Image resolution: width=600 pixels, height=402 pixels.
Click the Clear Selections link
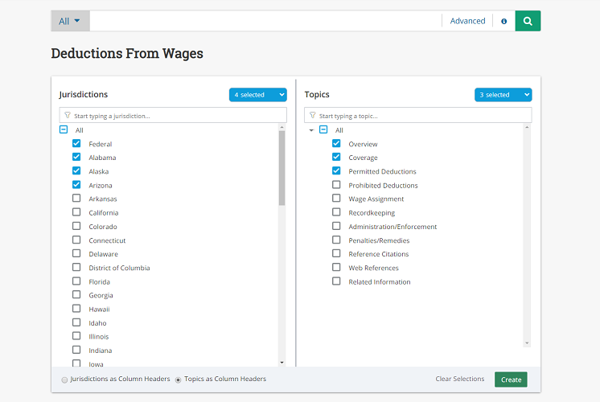pos(460,379)
